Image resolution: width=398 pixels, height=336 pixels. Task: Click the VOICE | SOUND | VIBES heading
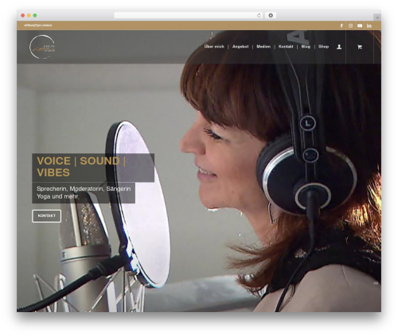click(81, 167)
